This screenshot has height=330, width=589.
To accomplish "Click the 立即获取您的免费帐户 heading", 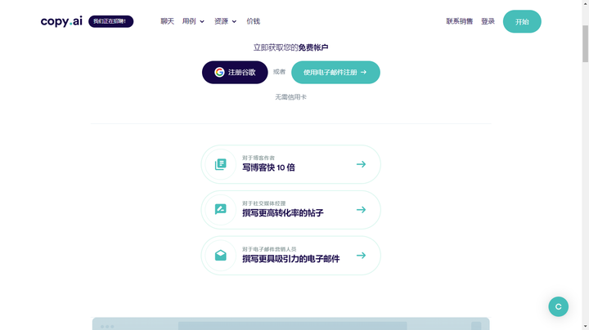I will click(290, 47).
